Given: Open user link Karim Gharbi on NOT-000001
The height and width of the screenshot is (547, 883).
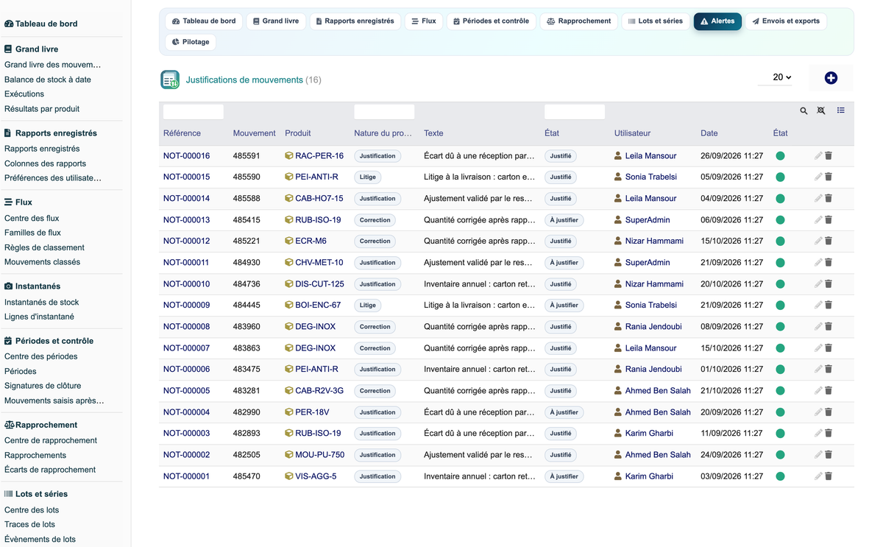Looking at the screenshot, I should pos(649,476).
